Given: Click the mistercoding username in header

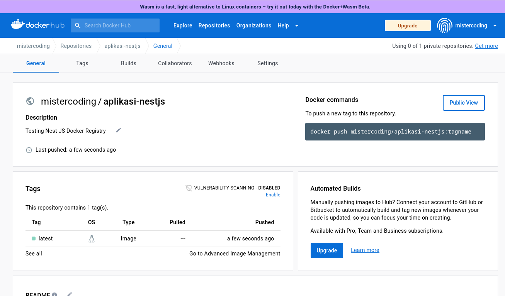Looking at the screenshot, I should pyautogui.click(x=471, y=25).
